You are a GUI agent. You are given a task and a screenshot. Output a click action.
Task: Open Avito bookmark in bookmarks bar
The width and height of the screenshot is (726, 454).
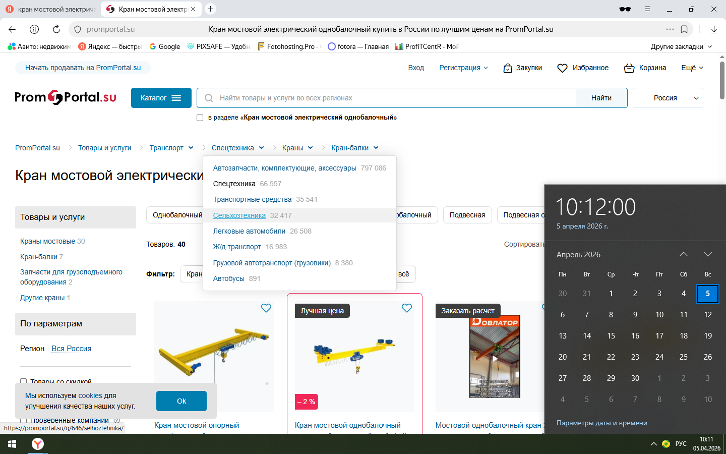click(x=40, y=46)
